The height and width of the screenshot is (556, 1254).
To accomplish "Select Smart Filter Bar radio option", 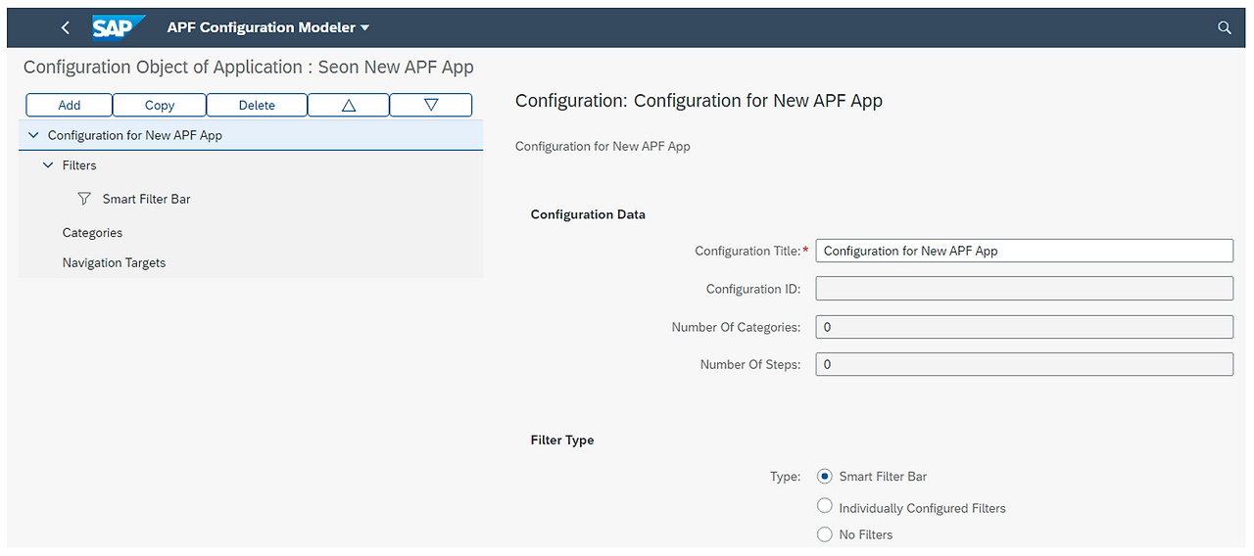I will coord(825,477).
